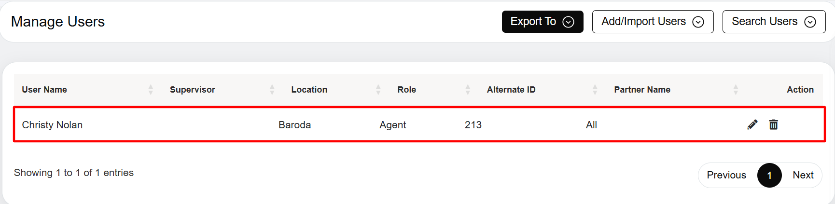Click the pencil edit icon for Christy Nolan

click(752, 125)
